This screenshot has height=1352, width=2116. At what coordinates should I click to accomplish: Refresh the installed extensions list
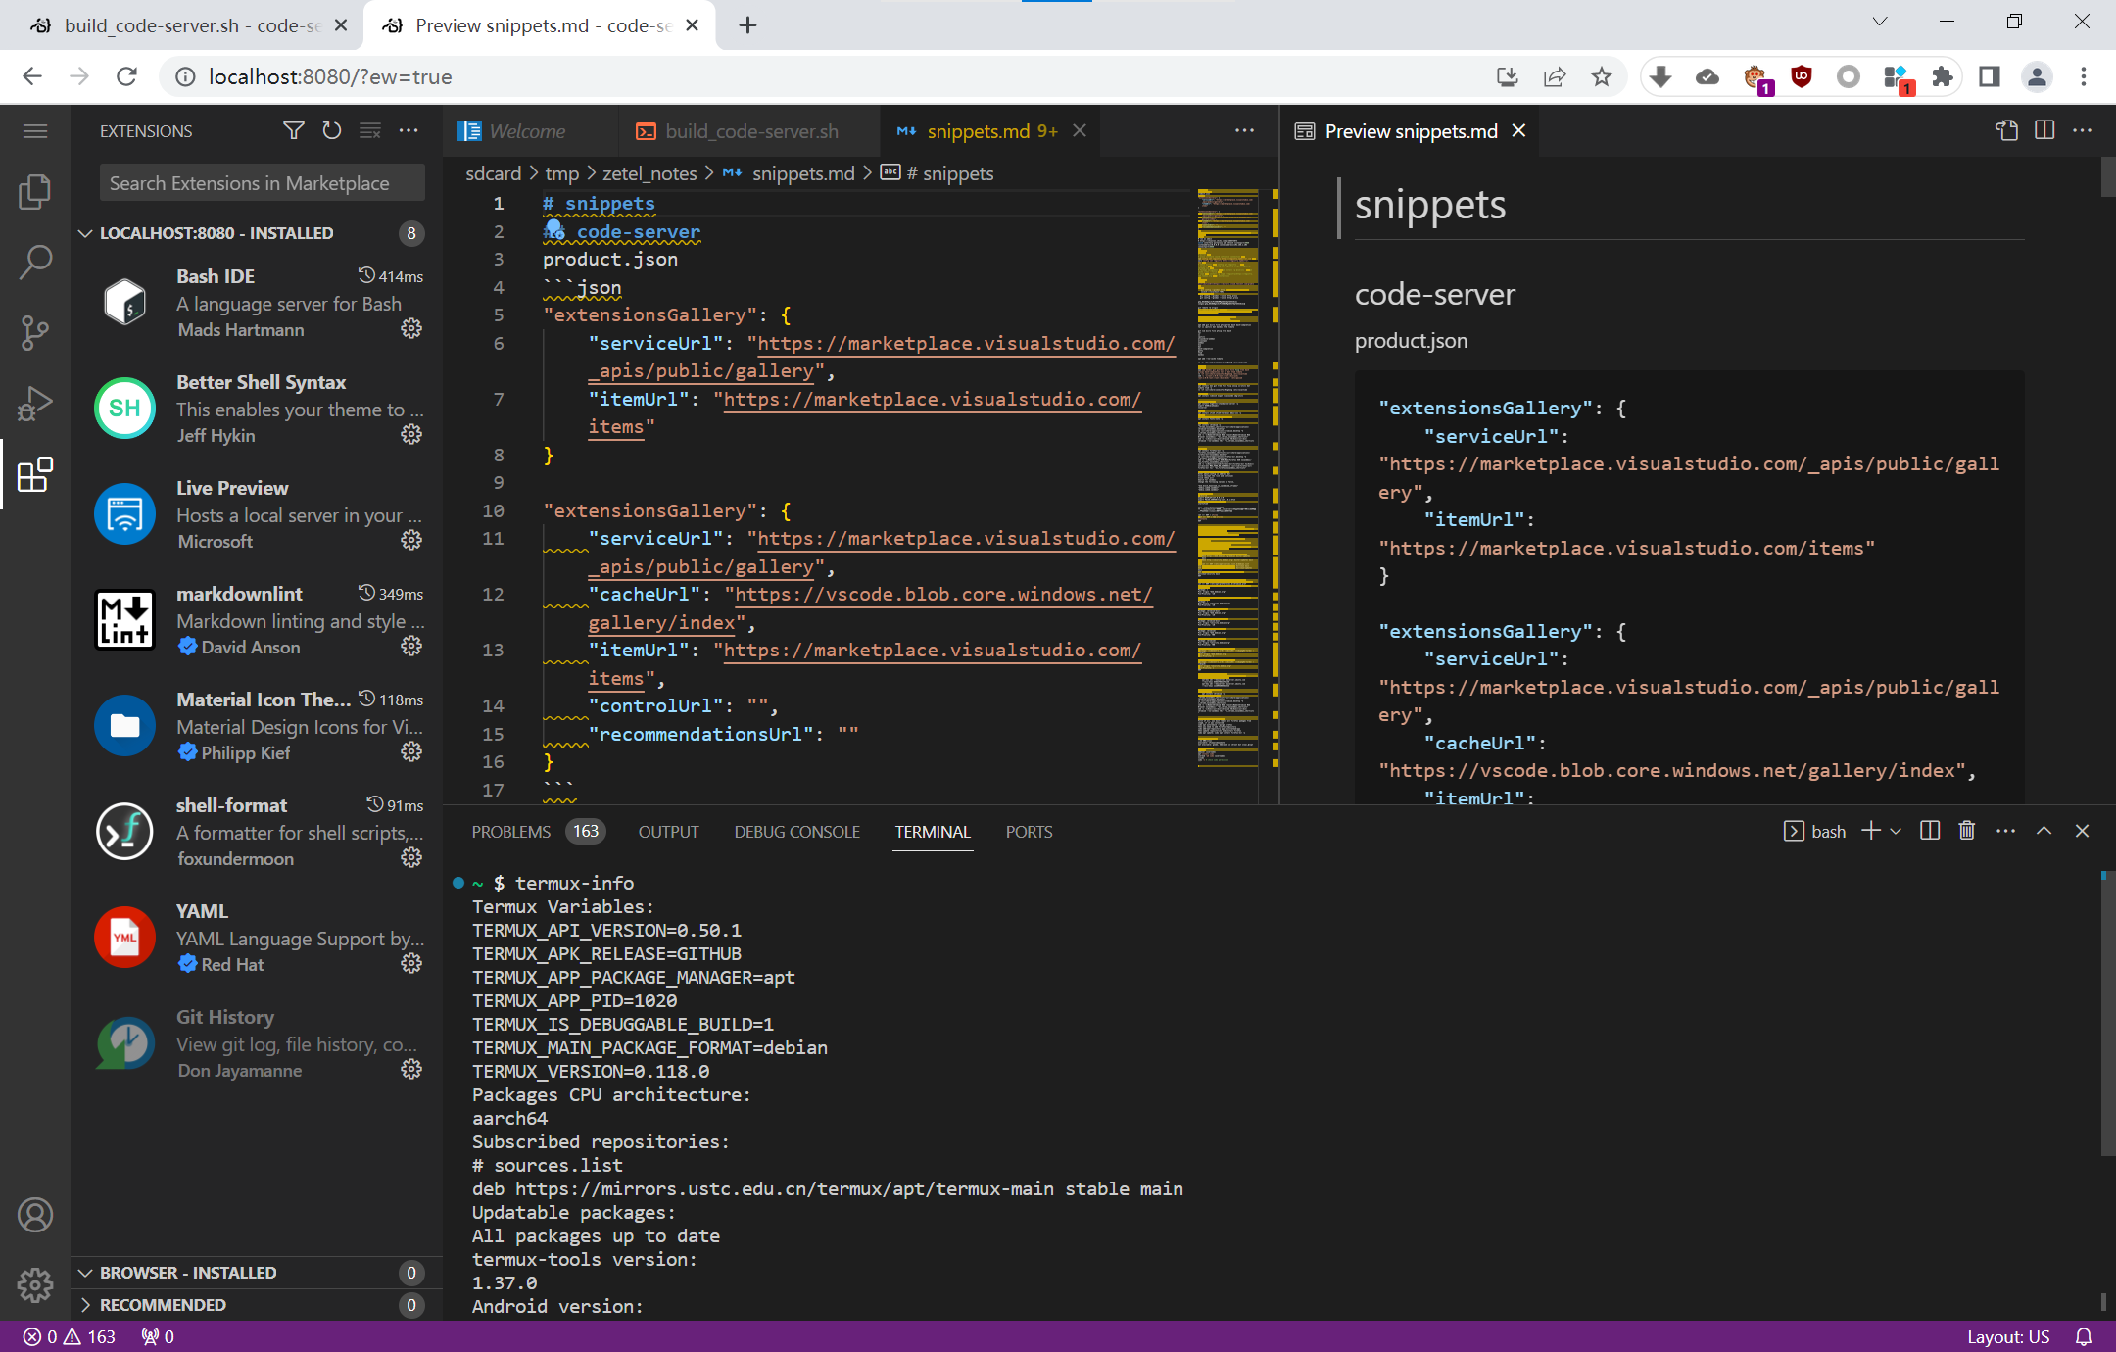[x=332, y=130]
